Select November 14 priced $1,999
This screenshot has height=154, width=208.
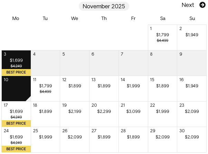(133, 88)
